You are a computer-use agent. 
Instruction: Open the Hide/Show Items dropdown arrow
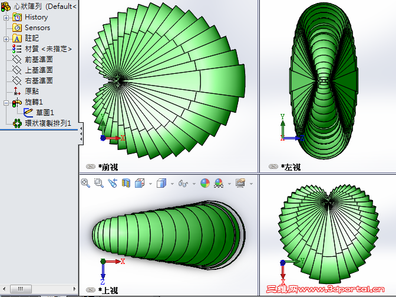[194, 184]
